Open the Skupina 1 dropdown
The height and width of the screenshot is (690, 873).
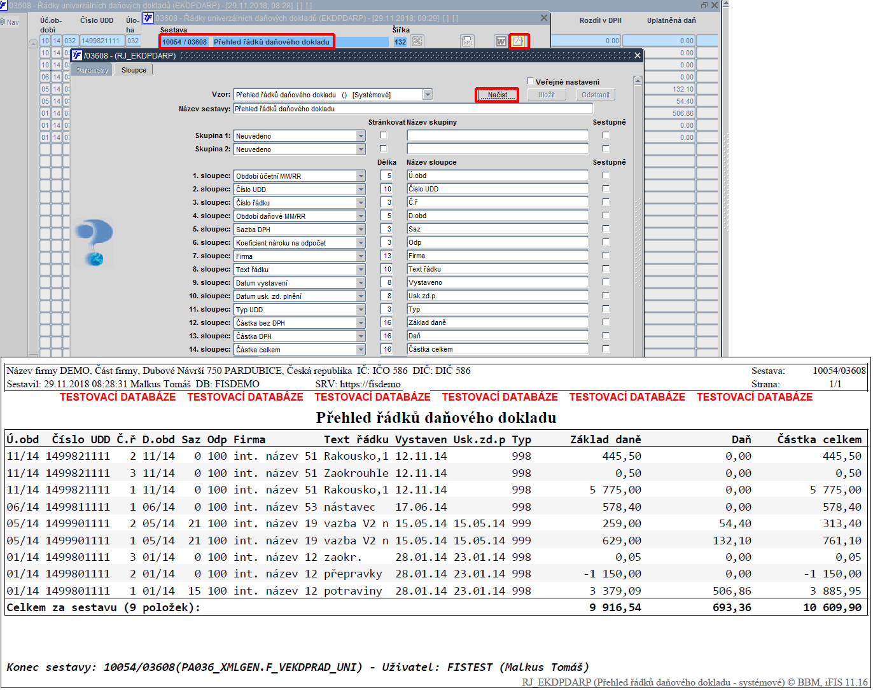[361, 136]
